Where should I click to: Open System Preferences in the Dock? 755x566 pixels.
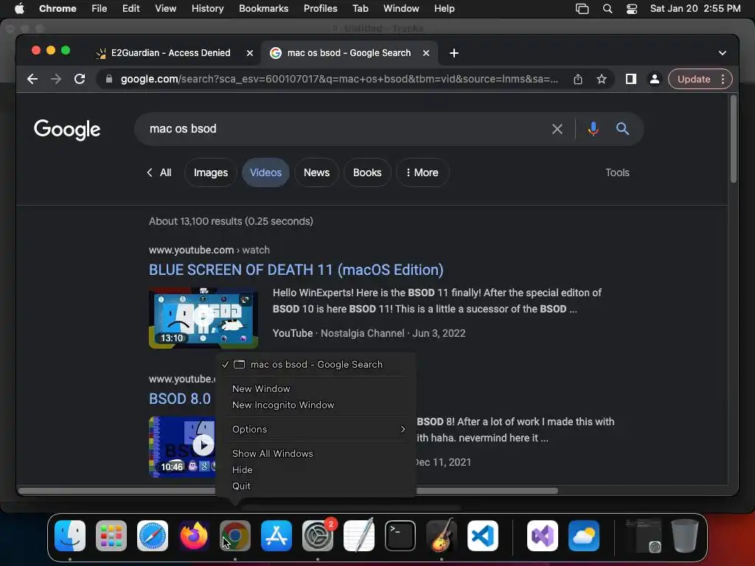318,535
